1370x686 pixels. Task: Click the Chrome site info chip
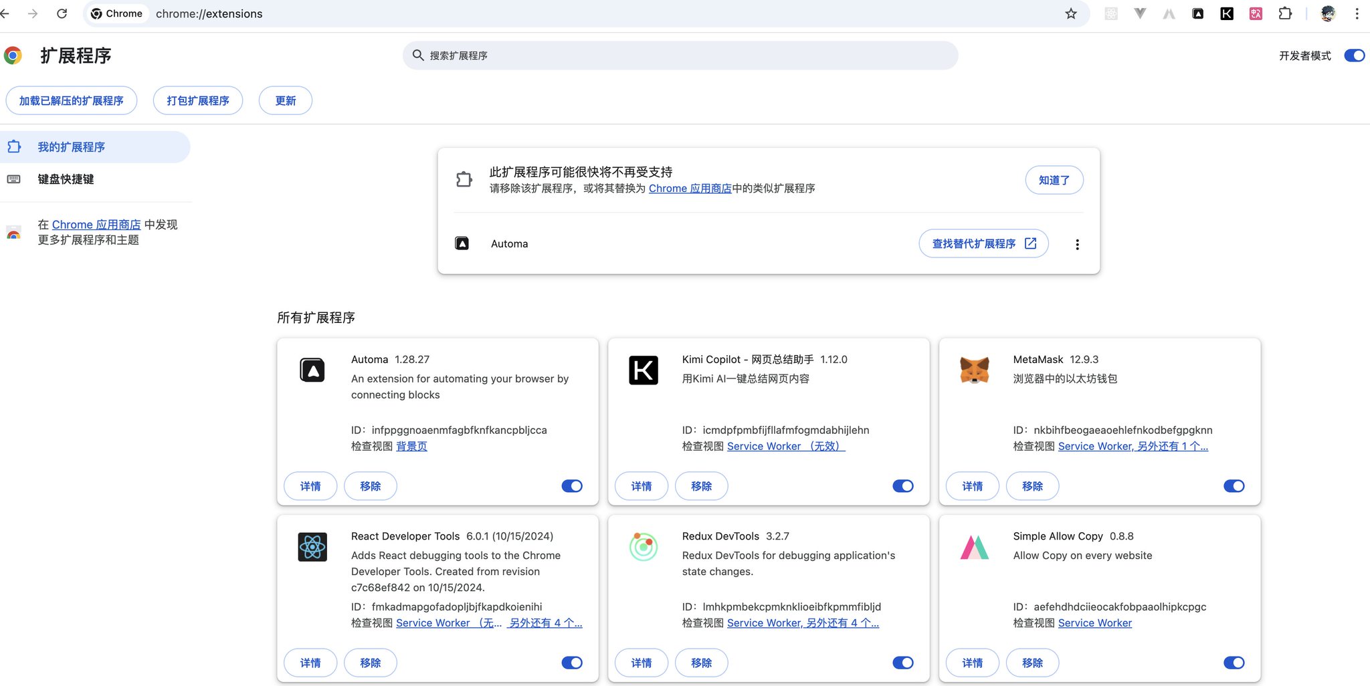tap(117, 13)
